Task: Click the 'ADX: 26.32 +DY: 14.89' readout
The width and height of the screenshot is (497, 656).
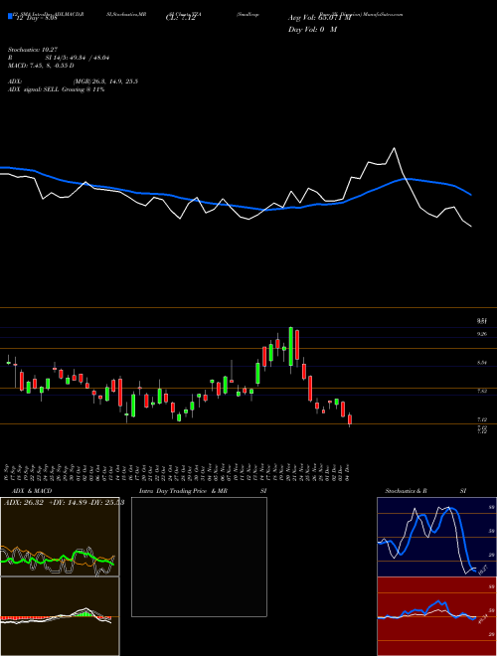Action: pos(64,502)
